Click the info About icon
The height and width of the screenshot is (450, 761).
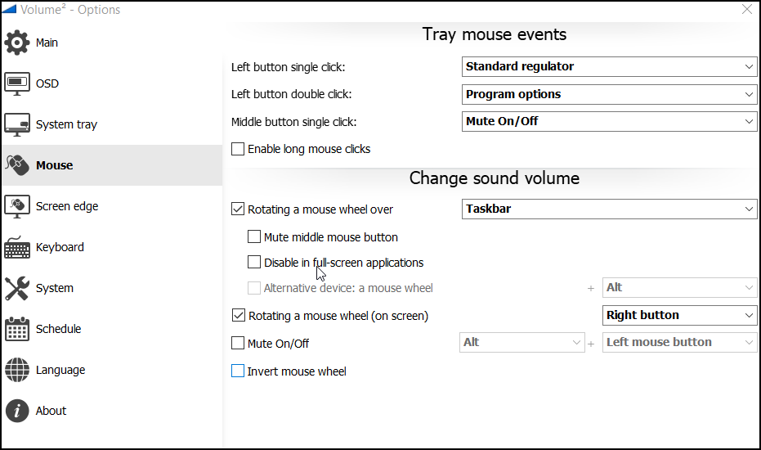[x=17, y=411]
